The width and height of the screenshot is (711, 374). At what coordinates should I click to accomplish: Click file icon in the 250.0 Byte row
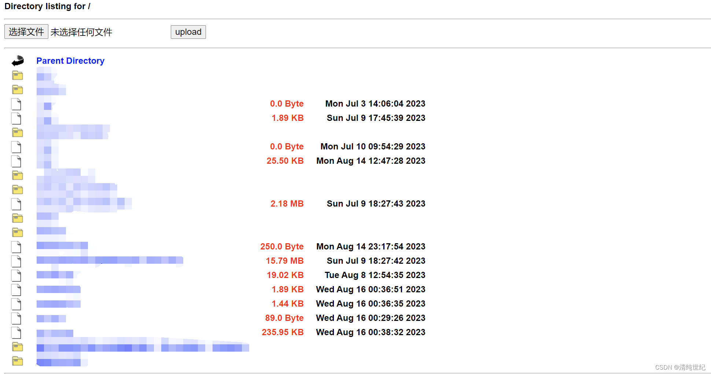(x=16, y=247)
